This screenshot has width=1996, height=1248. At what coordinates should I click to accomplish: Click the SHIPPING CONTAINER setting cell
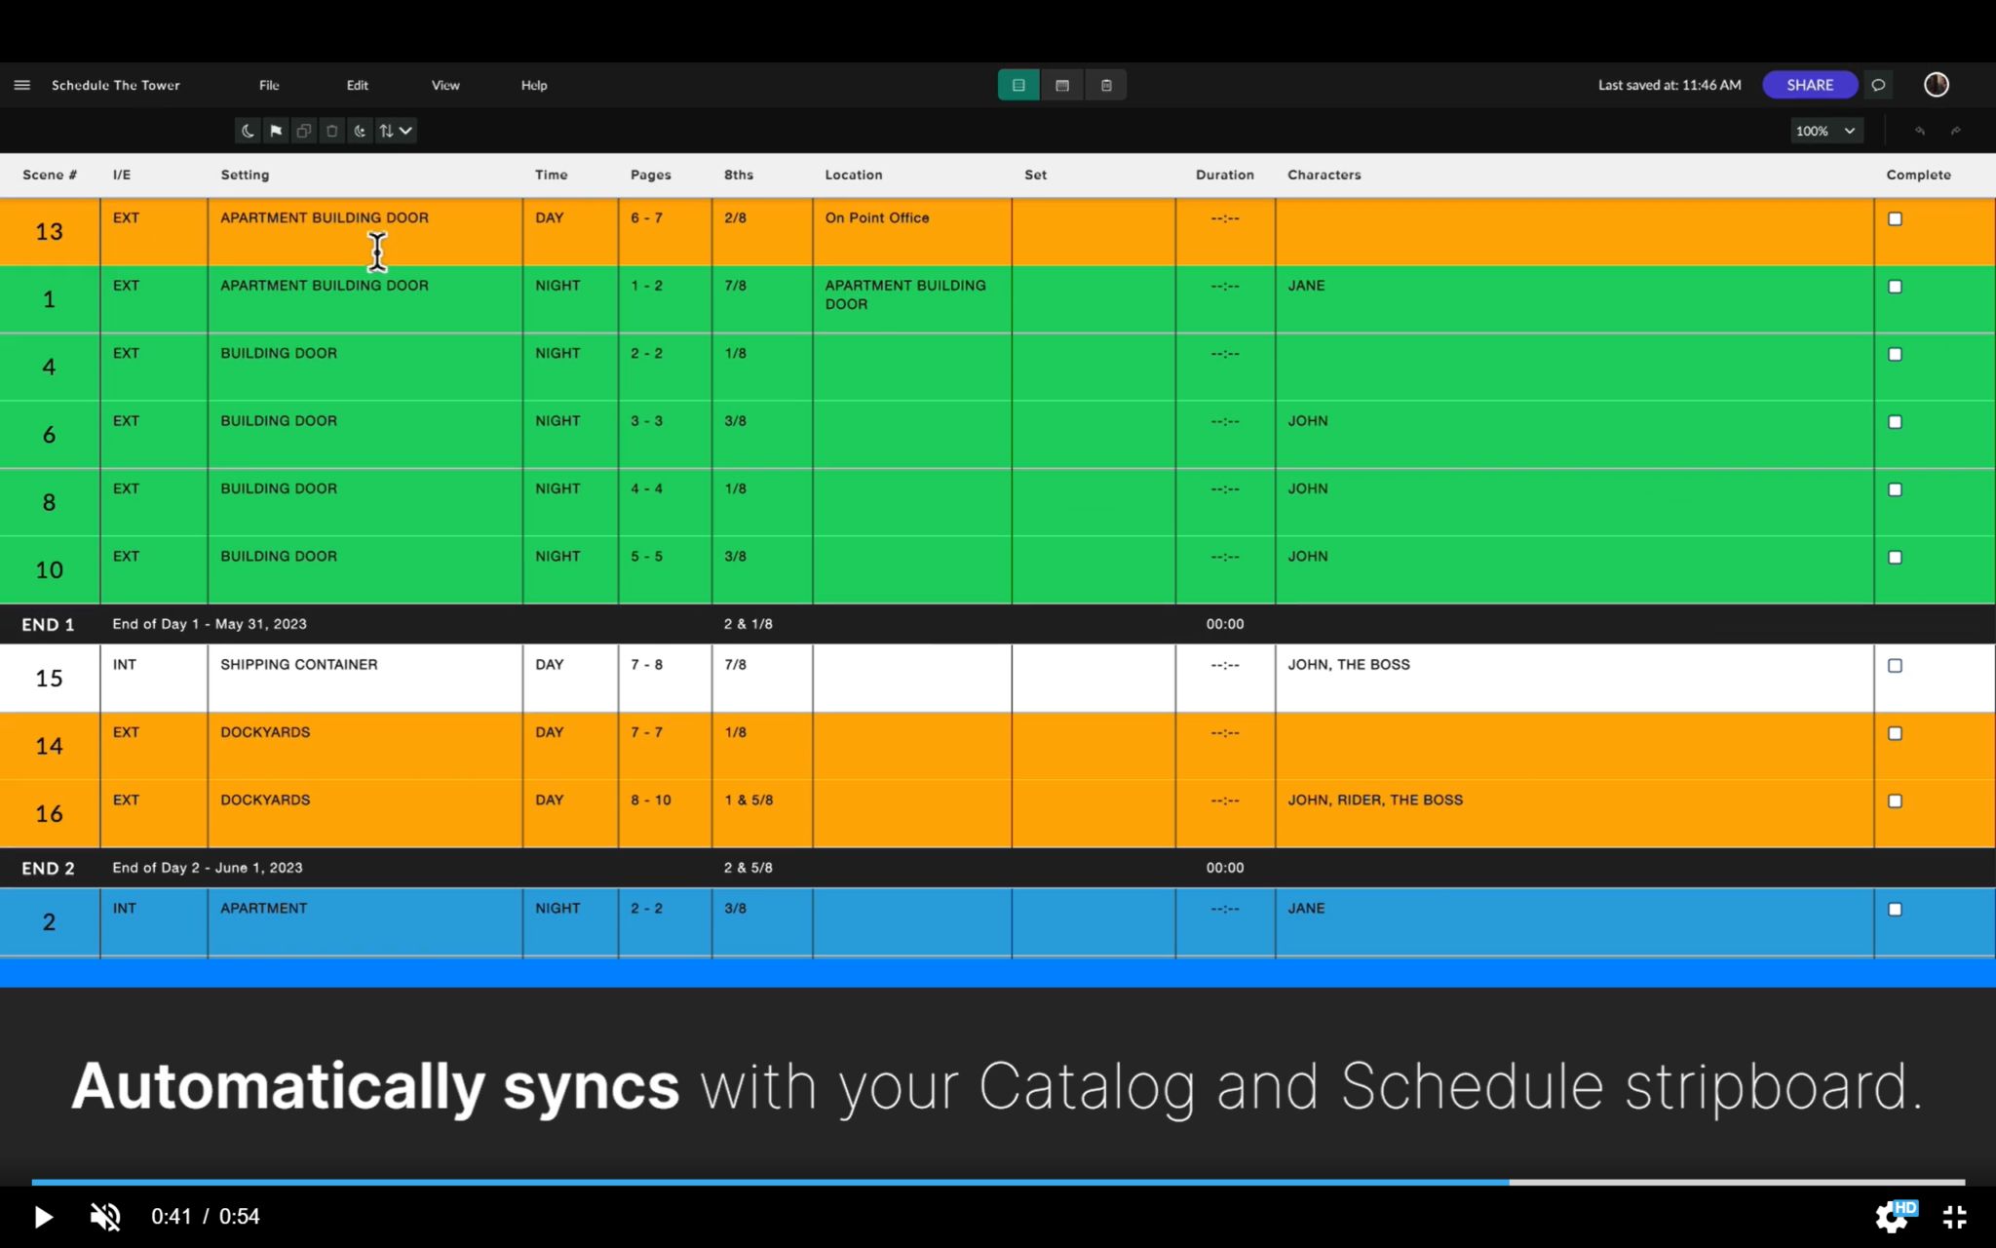[365, 678]
